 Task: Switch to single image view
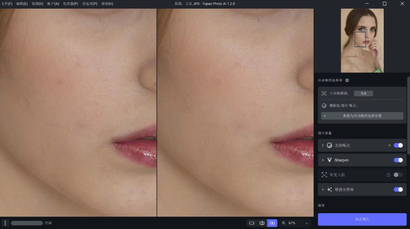(252, 223)
